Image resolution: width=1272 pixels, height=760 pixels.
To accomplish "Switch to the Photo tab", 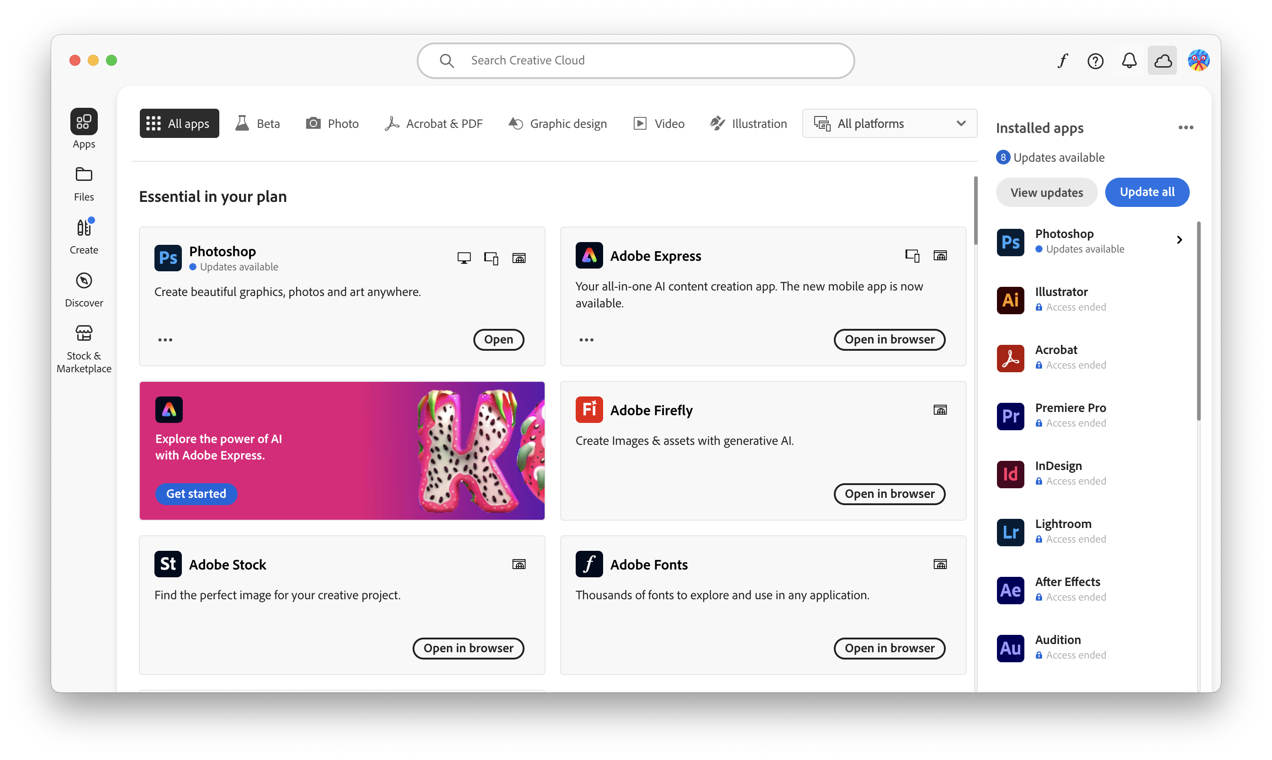I will click(x=332, y=123).
